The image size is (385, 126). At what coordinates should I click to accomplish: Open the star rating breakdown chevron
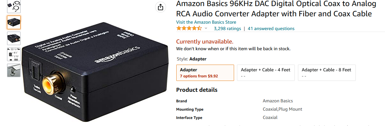[x=206, y=28]
